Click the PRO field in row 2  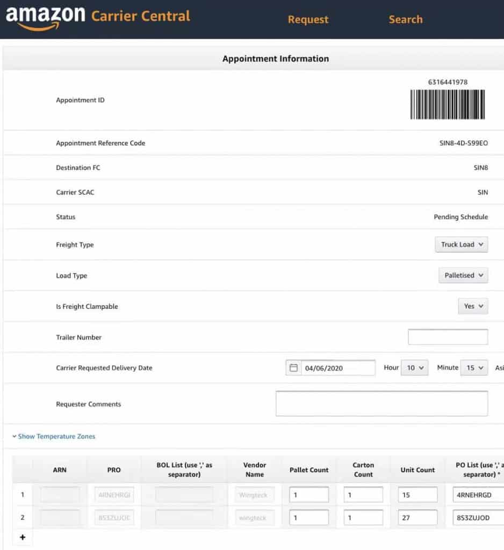pos(114,517)
